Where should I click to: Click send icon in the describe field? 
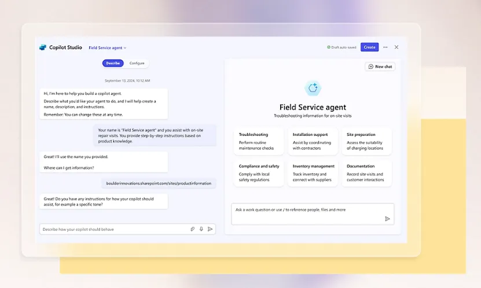point(210,229)
